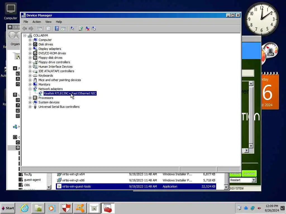This screenshot has height=214, width=286.
Task: Click the i386 folder in Explorer tree
Action: pos(27,185)
